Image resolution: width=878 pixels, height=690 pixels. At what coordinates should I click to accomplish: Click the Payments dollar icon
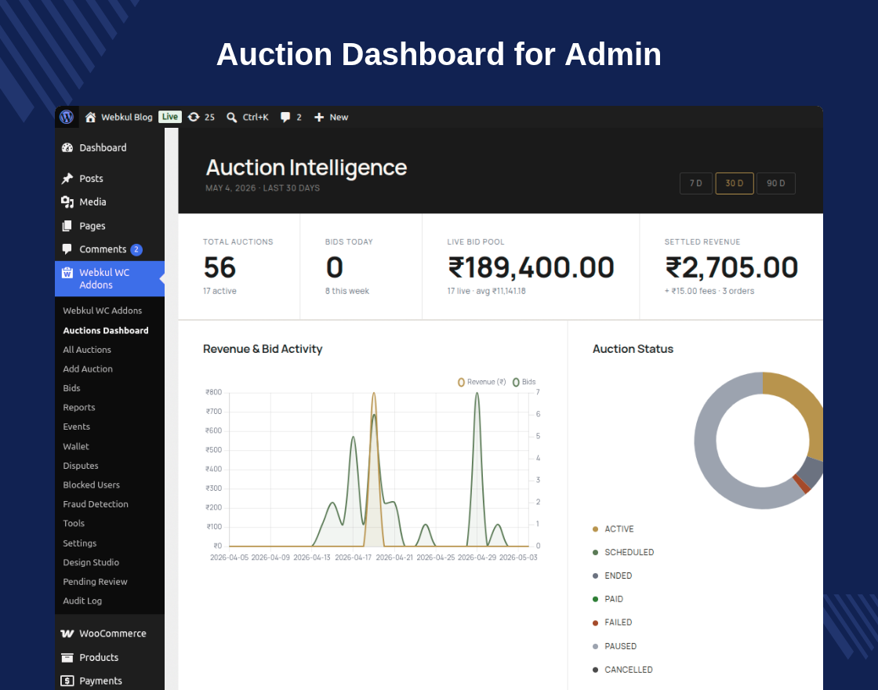coord(67,681)
